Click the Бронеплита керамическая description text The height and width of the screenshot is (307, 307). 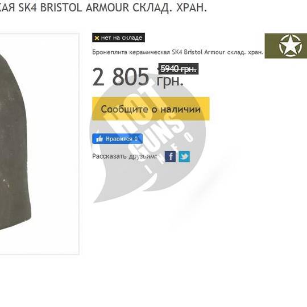pyautogui.click(x=178, y=52)
